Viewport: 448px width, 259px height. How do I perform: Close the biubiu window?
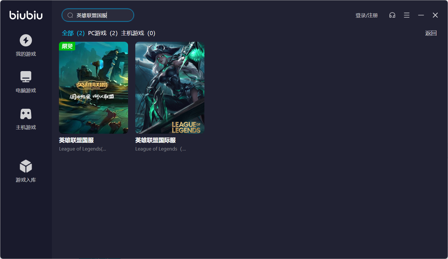click(435, 15)
